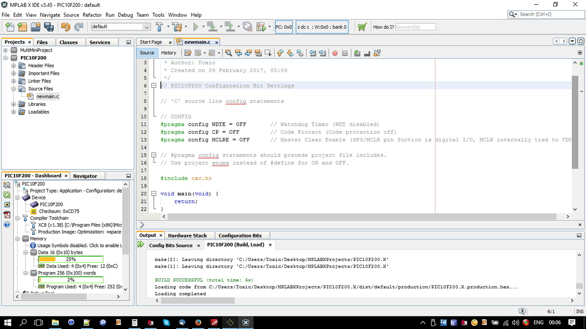Click the Previous Bookmark icon

click(x=280, y=53)
